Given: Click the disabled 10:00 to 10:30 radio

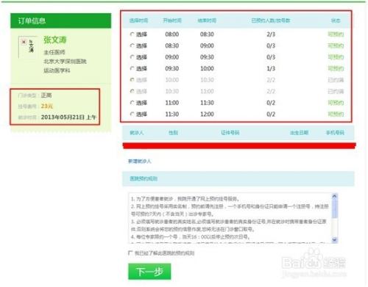Looking at the screenshot, I should (132, 80).
